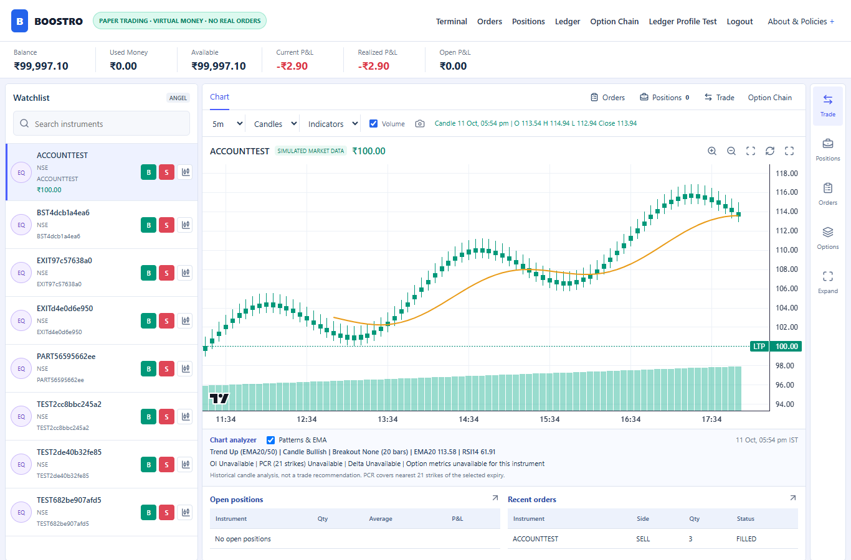Open Terminal in top navigation
Screen dimensions: 851x560
click(x=452, y=21)
